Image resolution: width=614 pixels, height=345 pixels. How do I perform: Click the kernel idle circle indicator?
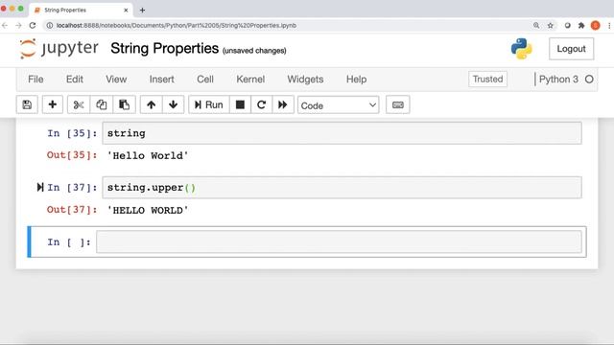589,80
